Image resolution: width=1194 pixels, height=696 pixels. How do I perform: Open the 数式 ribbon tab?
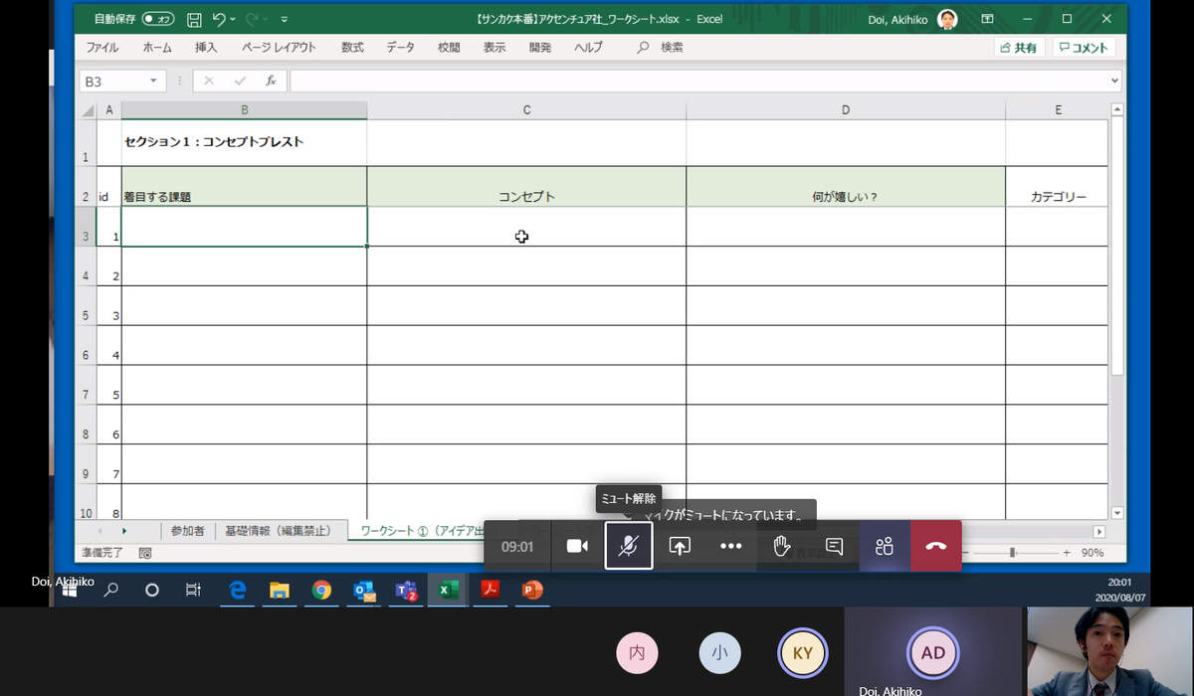click(352, 47)
